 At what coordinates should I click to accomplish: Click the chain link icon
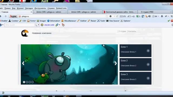pyautogui.click(x=57, y=25)
